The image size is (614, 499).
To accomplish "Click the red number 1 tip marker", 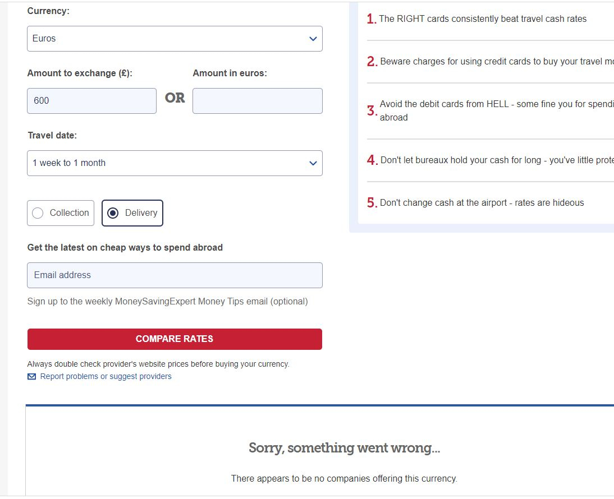I will [x=371, y=19].
